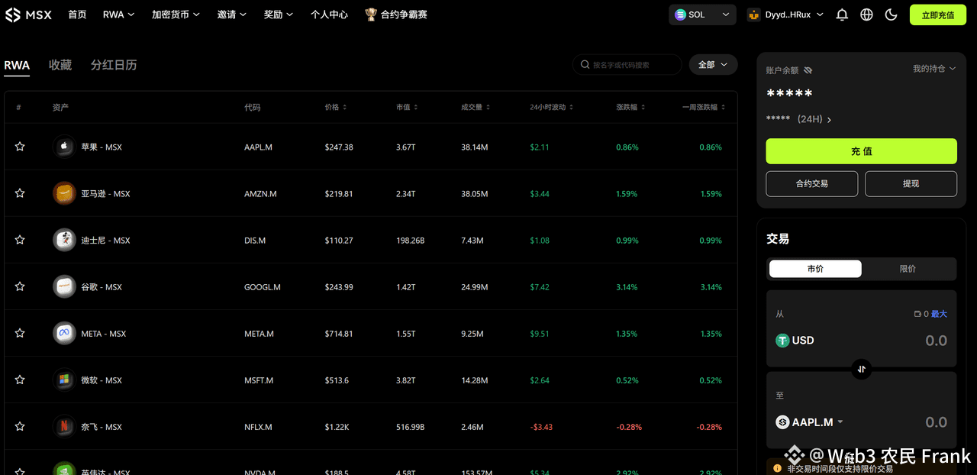Select the 限价 order tab

(908, 269)
